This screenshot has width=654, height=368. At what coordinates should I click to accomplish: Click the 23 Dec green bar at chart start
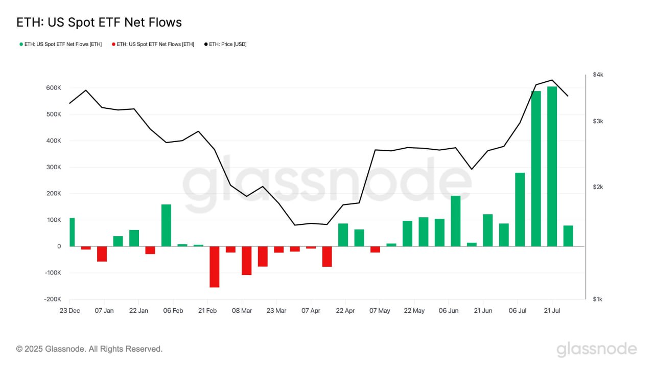72,232
